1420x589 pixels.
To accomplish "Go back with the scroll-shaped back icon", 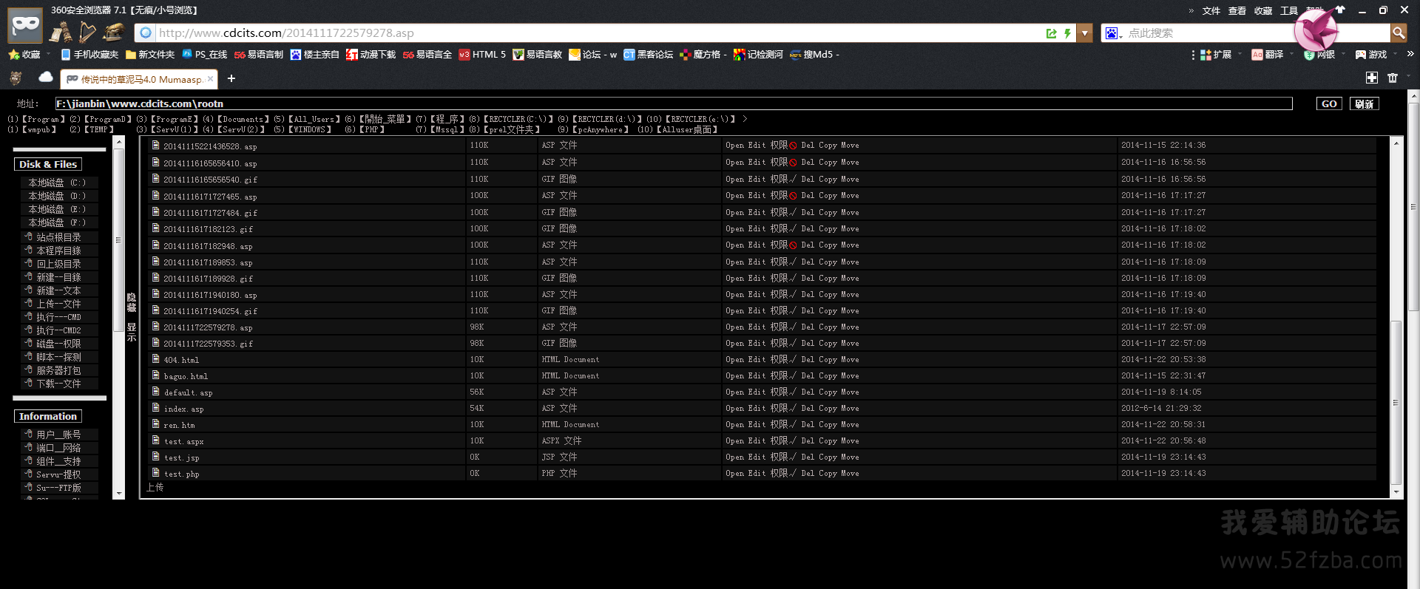I will 61,32.
